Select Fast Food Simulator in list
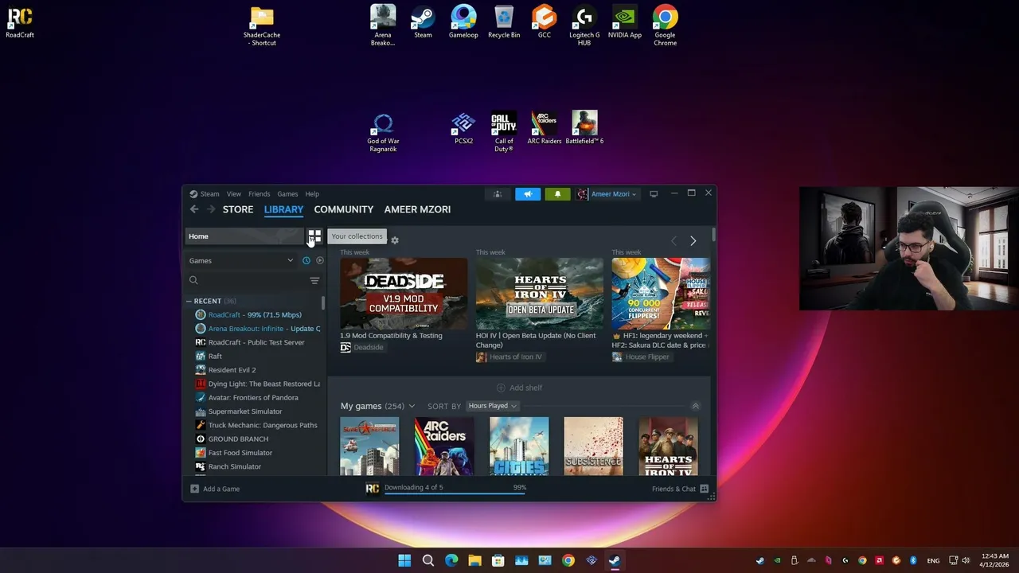Viewport: 1019px width, 573px height. tap(240, 453)
